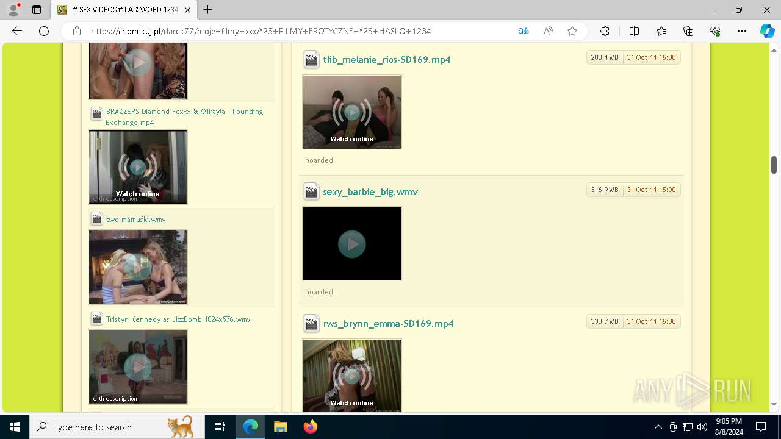This screenshot has width=781, height=439.
Task: Open volume control in system tray
Action: click(702, 427)
